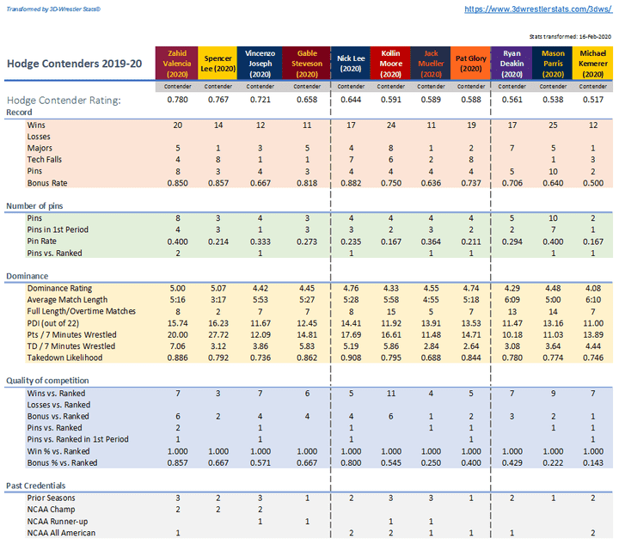
Task: Click the Ryan Deakin (2020) purple header
Action: [512, 63]
